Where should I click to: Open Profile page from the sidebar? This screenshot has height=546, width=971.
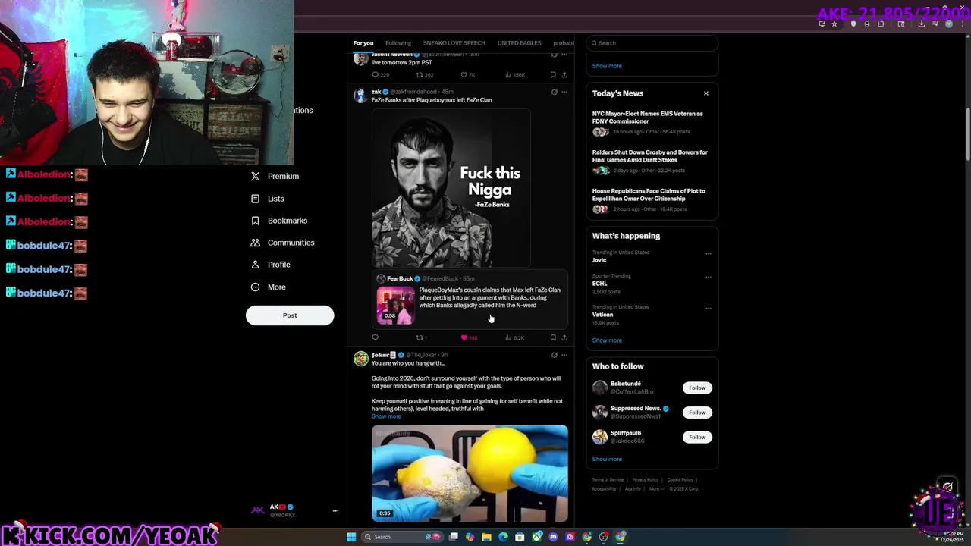coord(270,265)
